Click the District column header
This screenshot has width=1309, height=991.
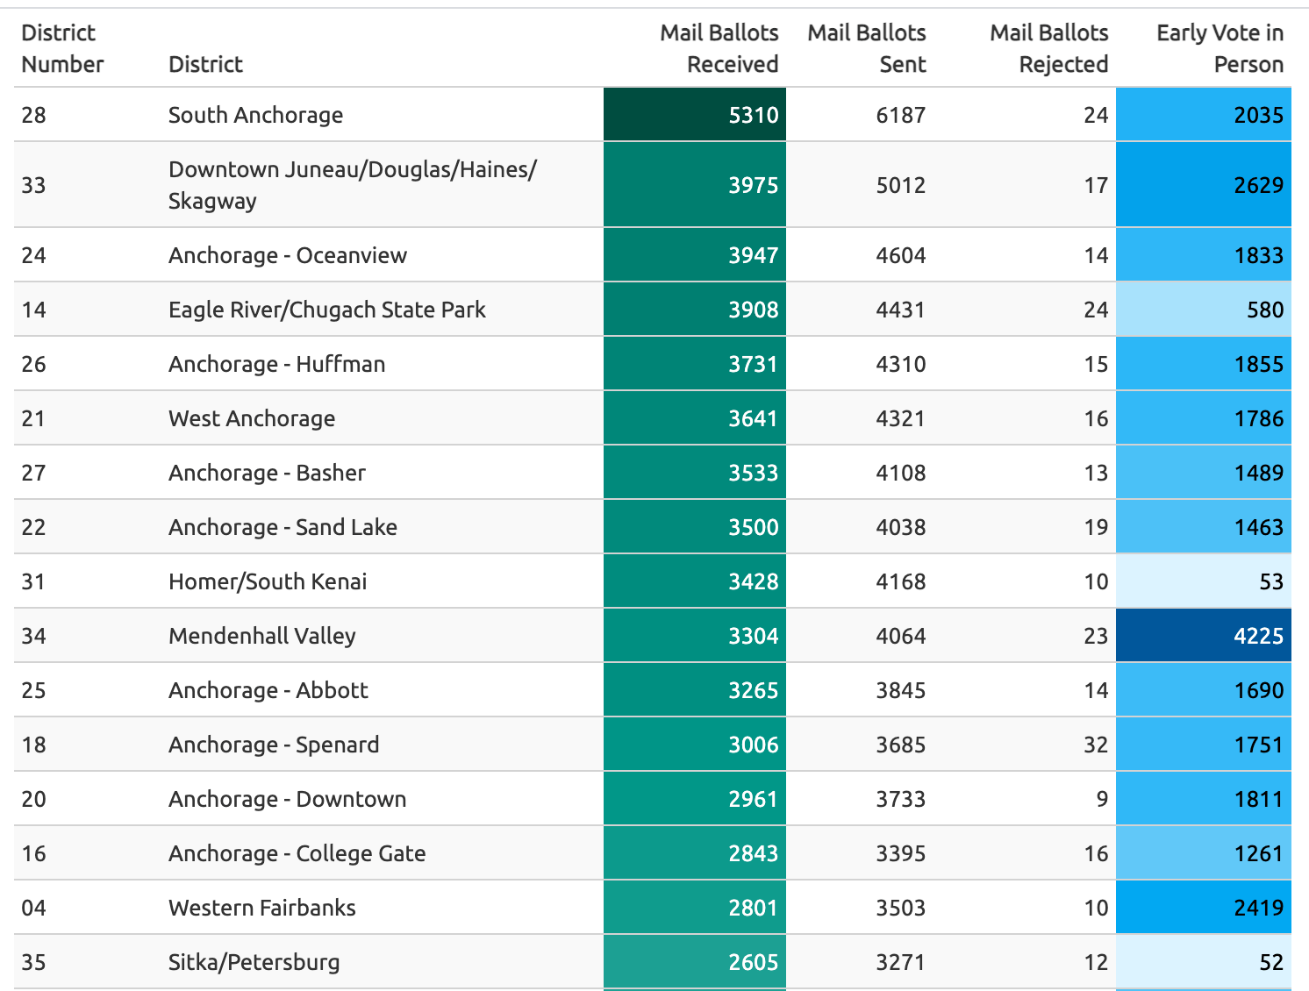[x=205, y=64]
